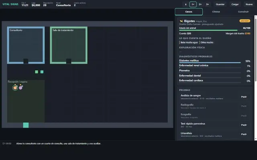Click the D1 09:00 log timestamp
Screen dimensions: 257x160
click(x=7, y=144)
